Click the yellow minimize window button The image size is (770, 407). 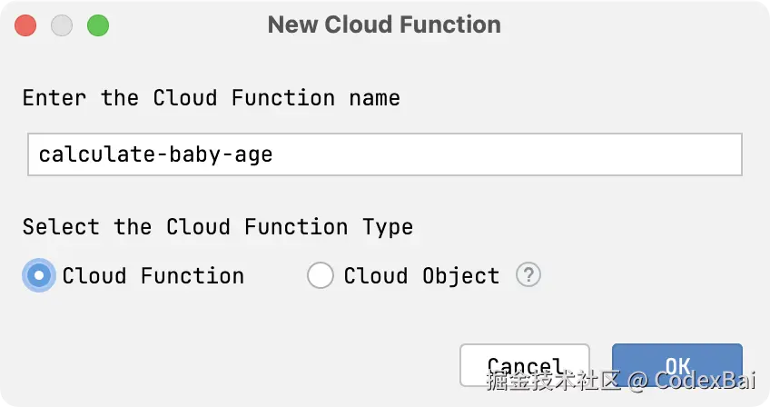pos(62,25)
